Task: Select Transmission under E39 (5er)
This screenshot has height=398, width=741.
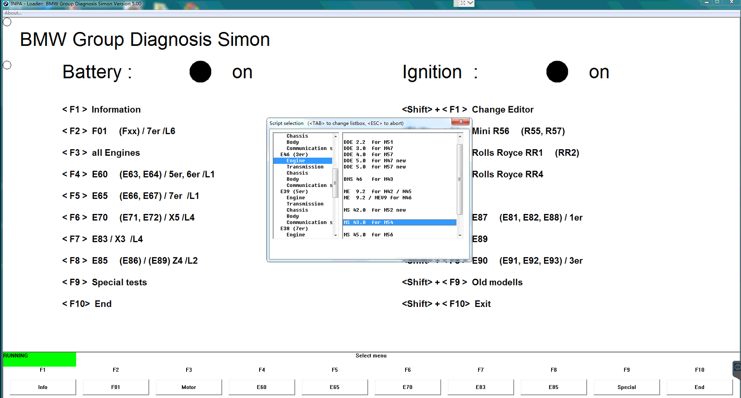Action: [305, 204]
